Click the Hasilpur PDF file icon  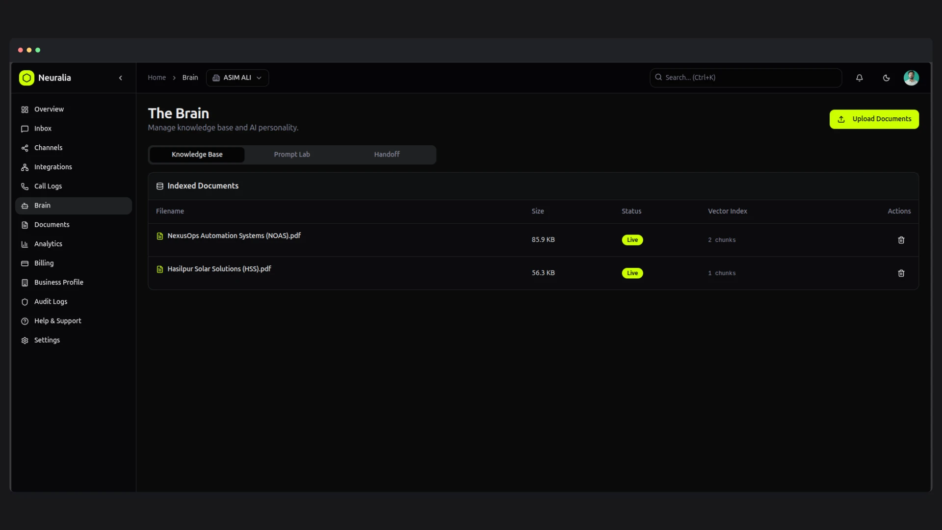click(159, 269)
